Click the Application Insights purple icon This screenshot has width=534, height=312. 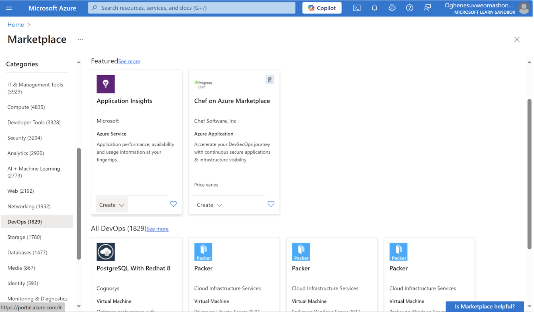point(106,84)
